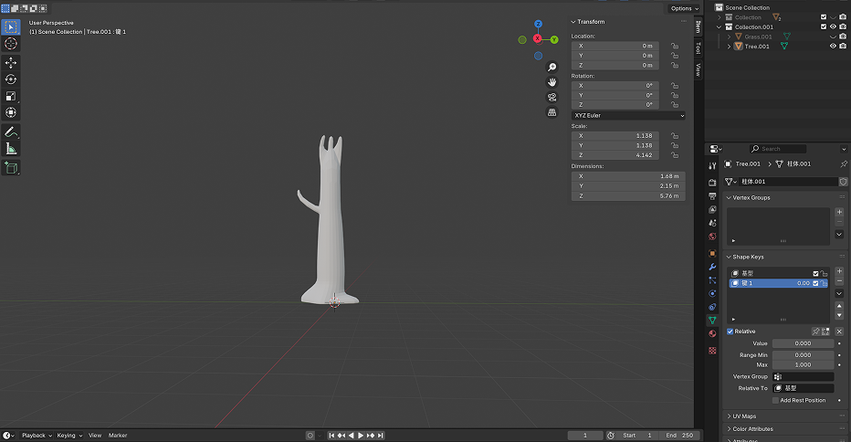The width and height of the screenshot is (851, 442).
Task: Open the XYZ Euler rotation mode dropdown
Action: [628, 116]
